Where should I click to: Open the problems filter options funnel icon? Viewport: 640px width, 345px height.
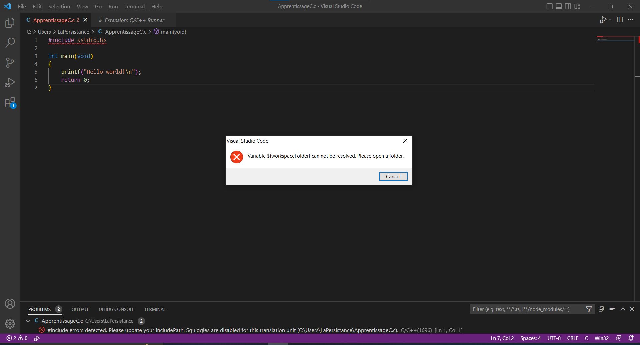(589, 309)
